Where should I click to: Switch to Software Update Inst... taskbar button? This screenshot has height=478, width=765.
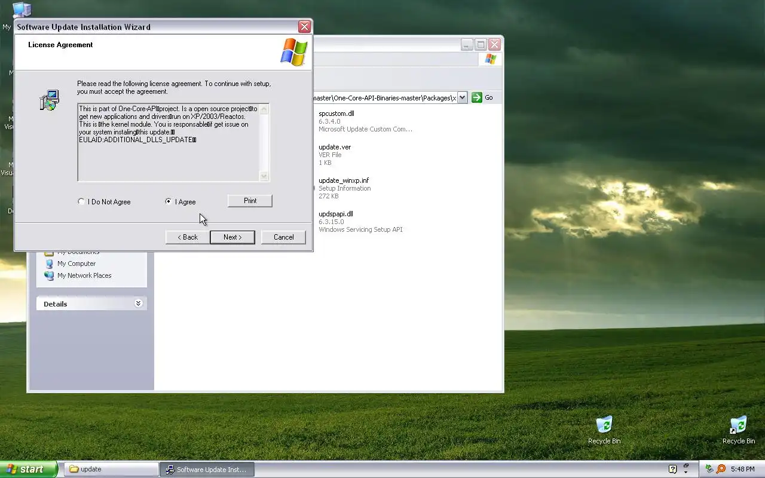[207, 469]
